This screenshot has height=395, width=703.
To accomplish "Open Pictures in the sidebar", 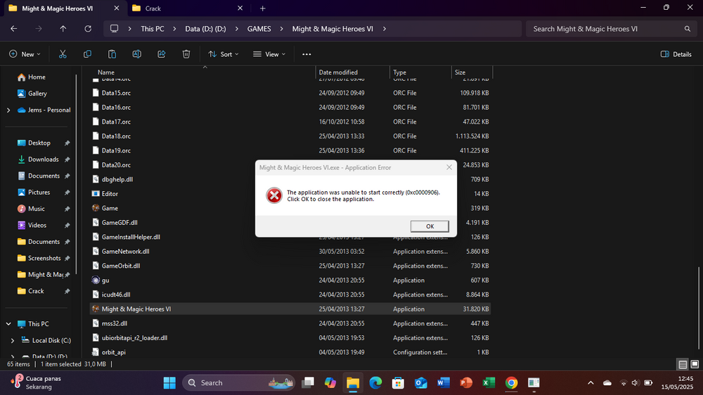I will point(39,193).
